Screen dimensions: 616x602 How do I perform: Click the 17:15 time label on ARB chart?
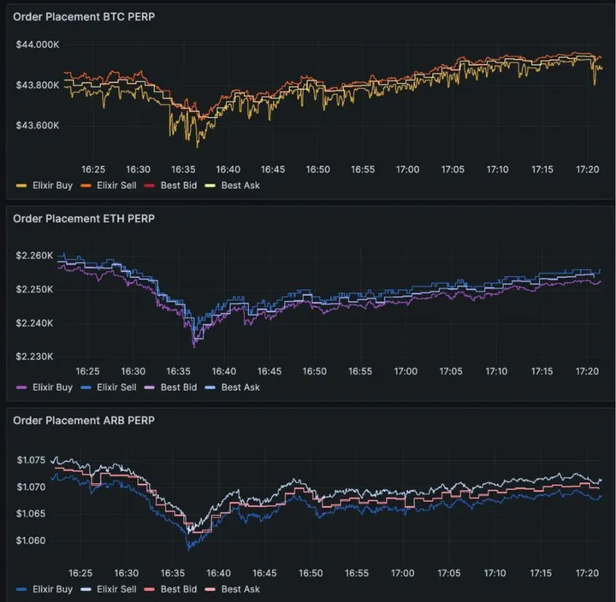click(541, 573)
